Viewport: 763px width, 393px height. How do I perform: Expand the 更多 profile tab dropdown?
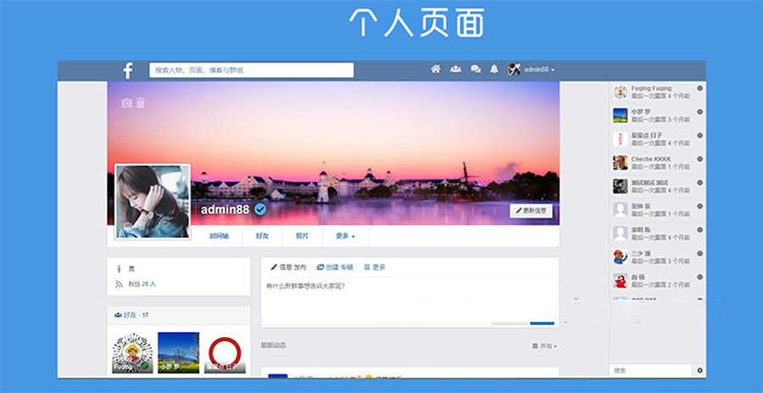[x=345, y=236]
